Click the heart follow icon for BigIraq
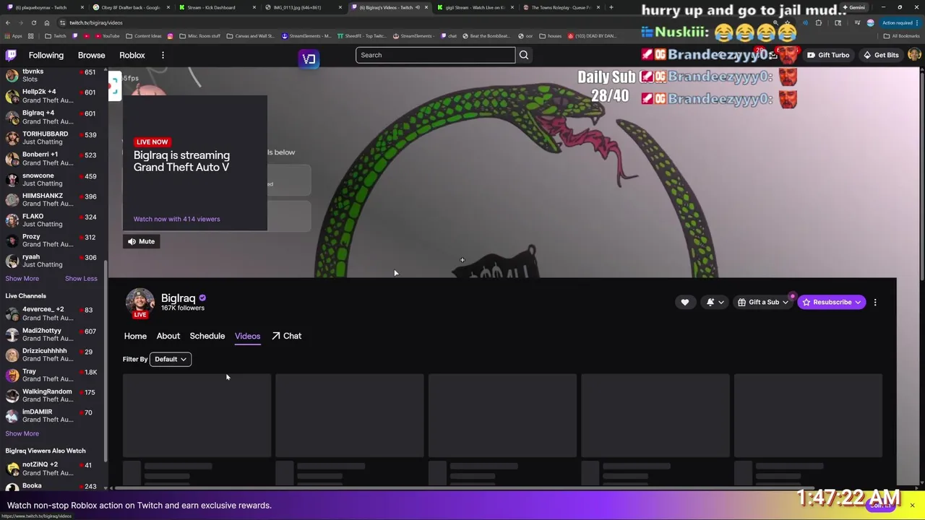925x520 pixels. click(x=685, y=302)
